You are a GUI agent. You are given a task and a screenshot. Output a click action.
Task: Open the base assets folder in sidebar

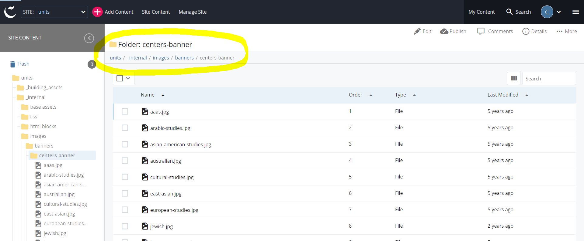pyautogui.click(x=39, y=107)
